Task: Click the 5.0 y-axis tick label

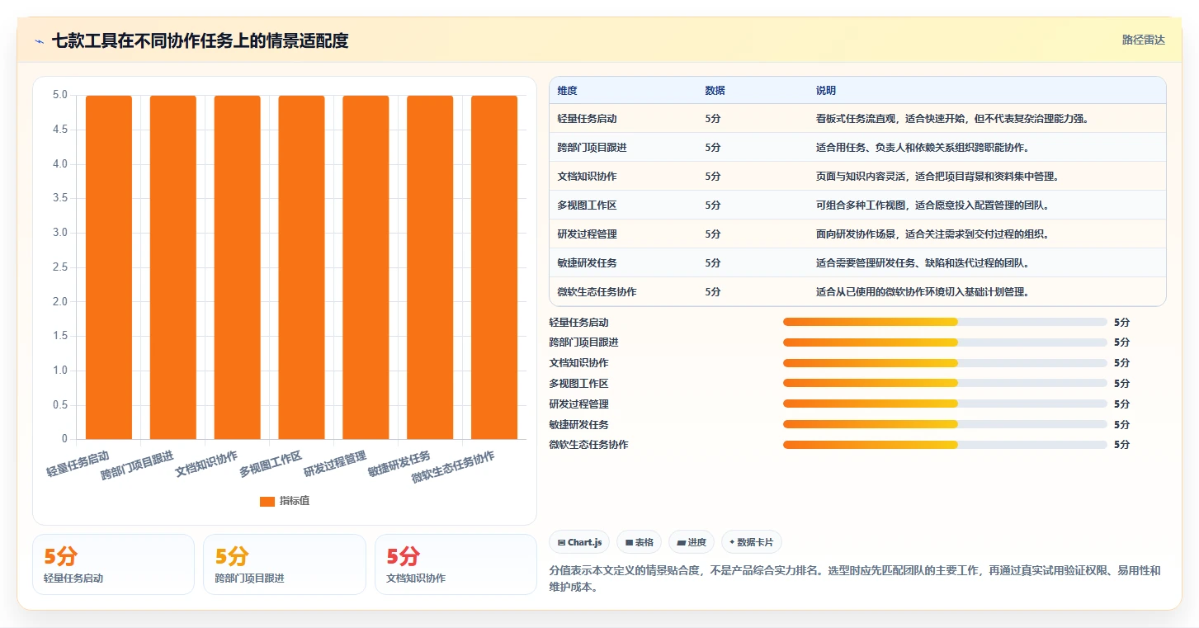Action: [60, 96]
